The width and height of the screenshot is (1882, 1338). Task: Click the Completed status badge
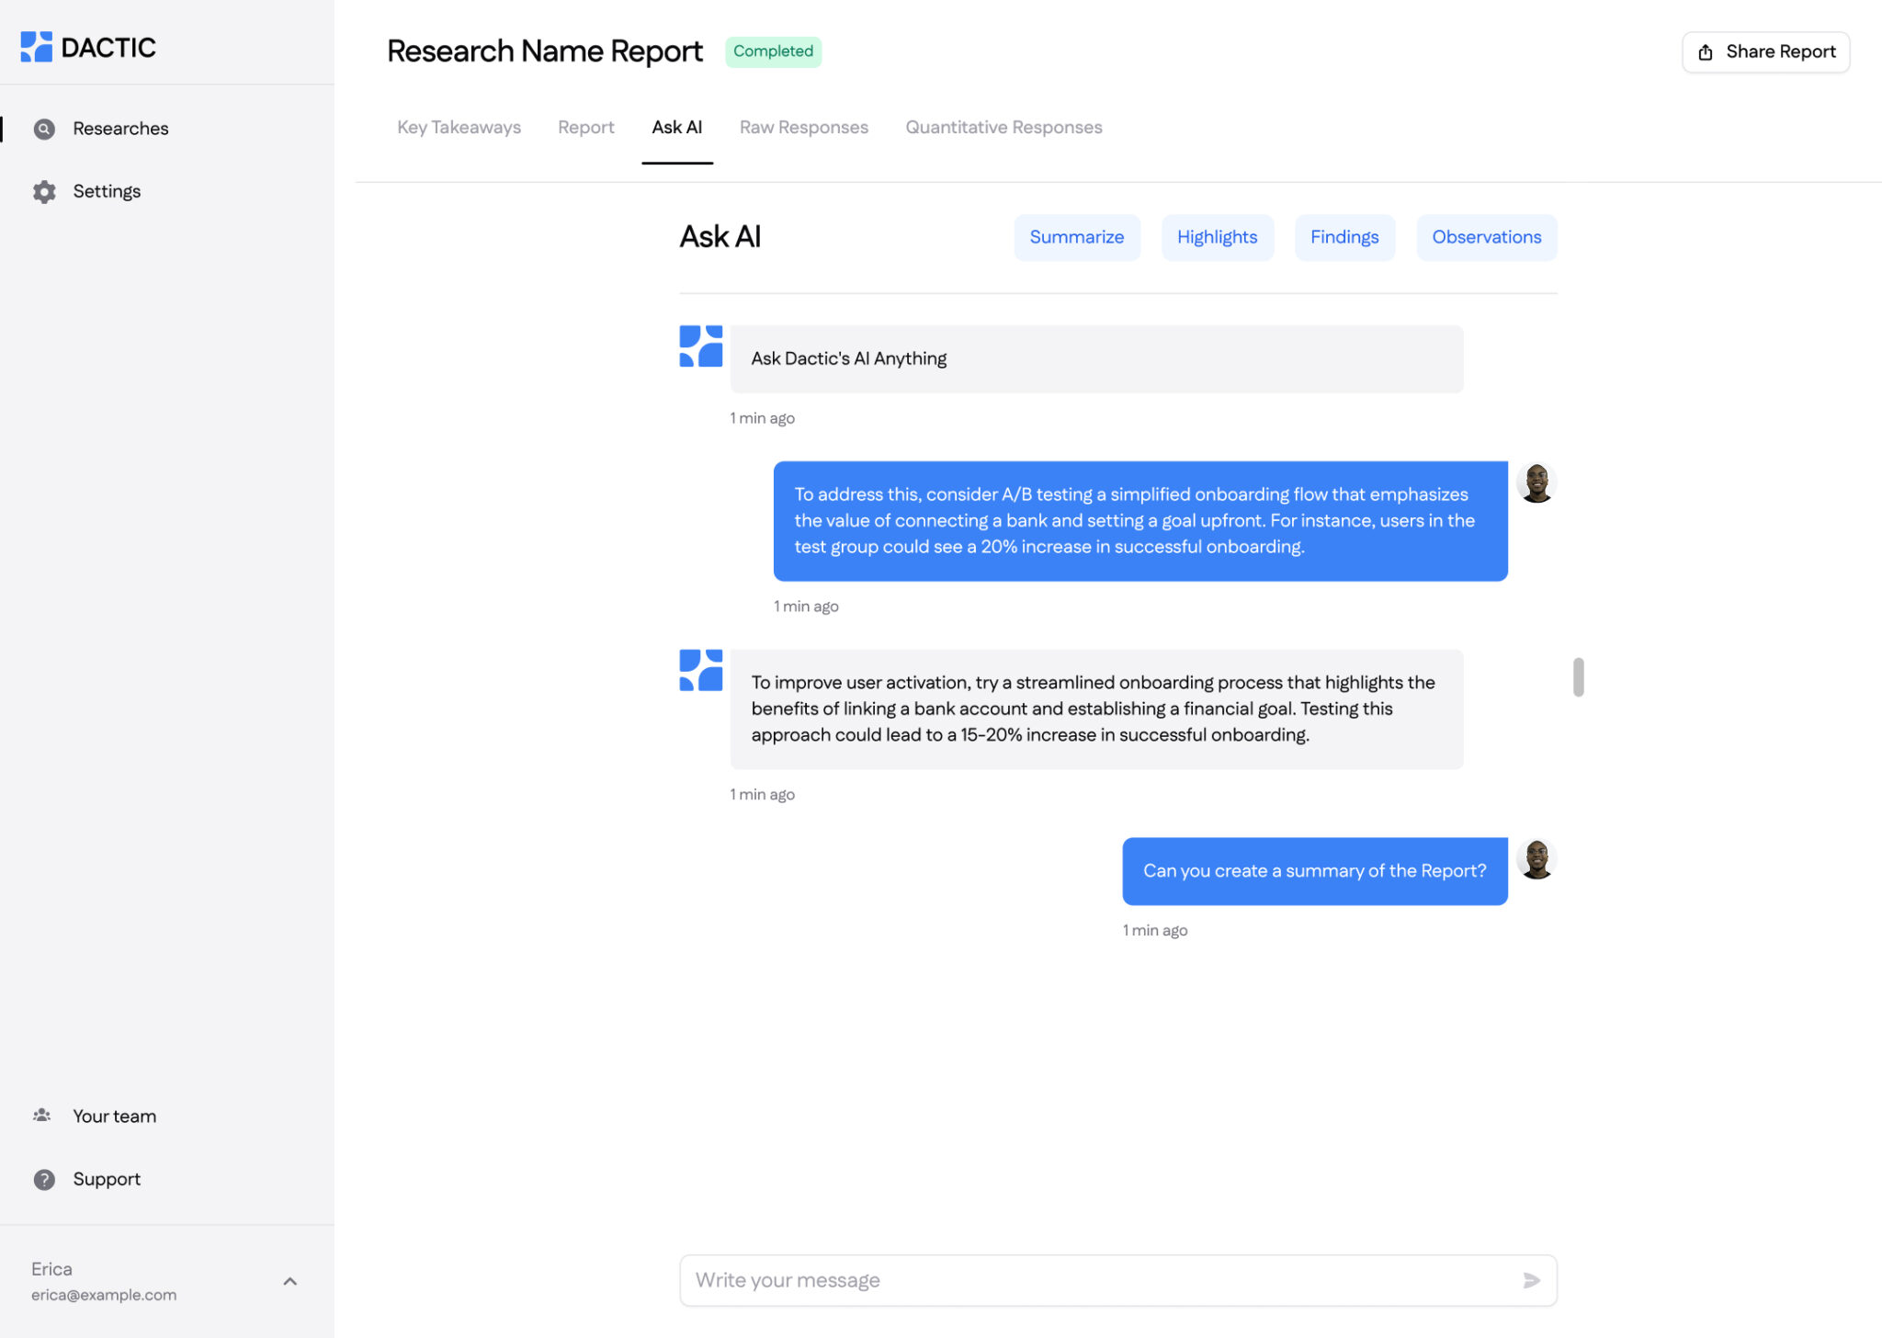point(773,51)
